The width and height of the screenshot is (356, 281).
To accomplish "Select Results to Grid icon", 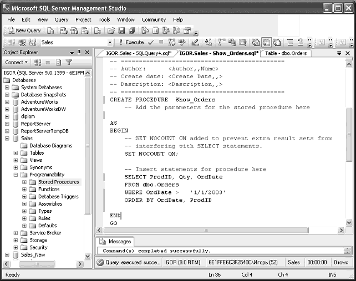I will [x=266, y=43].
